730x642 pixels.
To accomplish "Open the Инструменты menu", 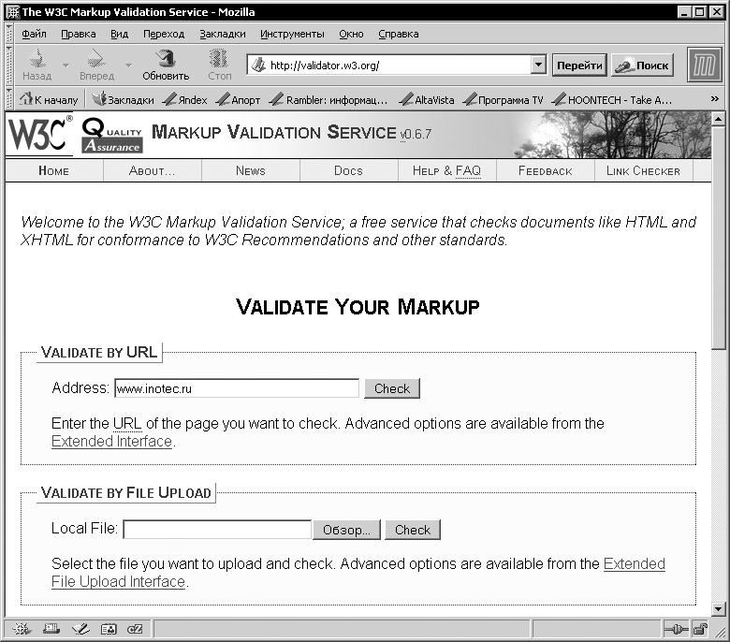I will [292, 34].
